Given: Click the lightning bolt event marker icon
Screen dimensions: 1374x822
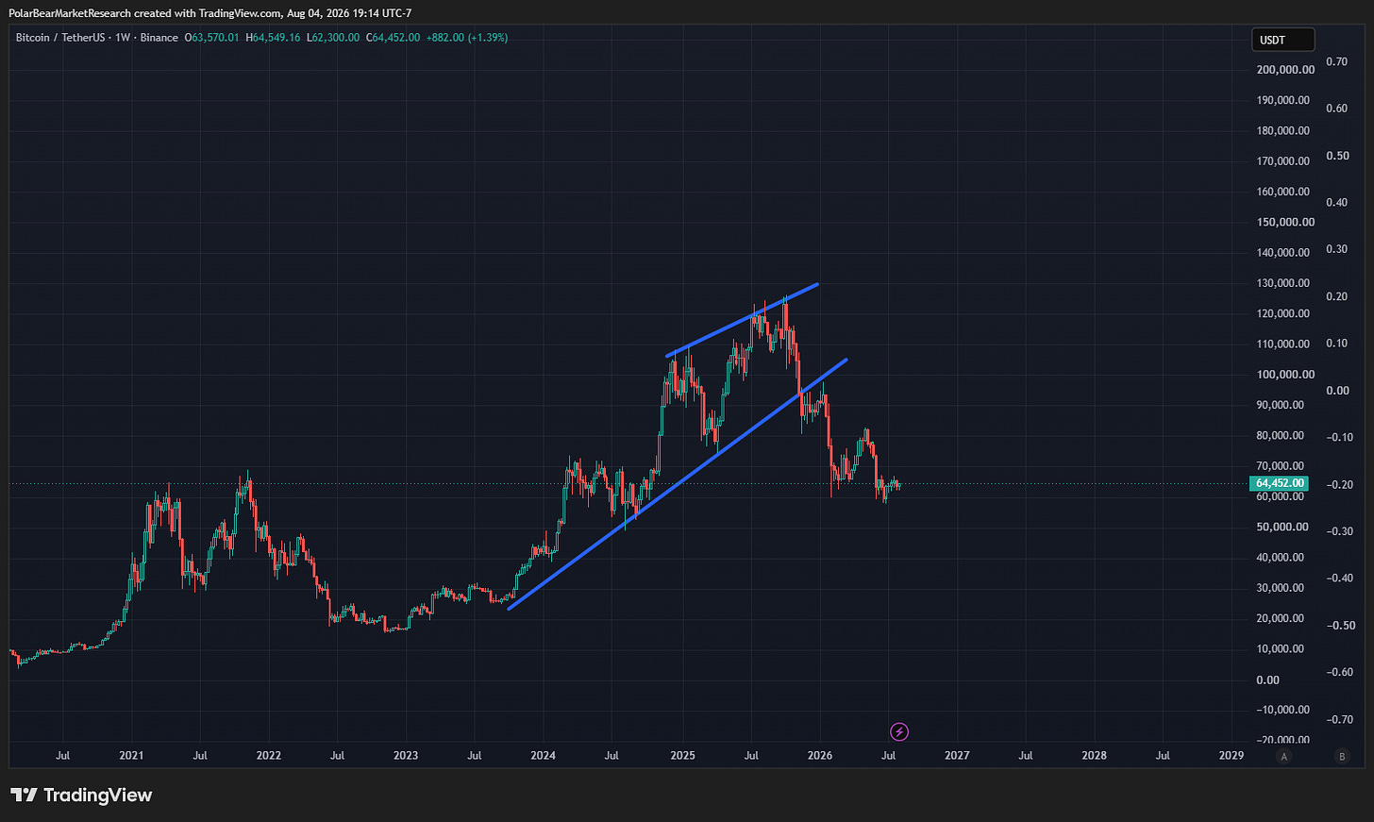Looking at the screenshot, I should [x=899, y=731].
